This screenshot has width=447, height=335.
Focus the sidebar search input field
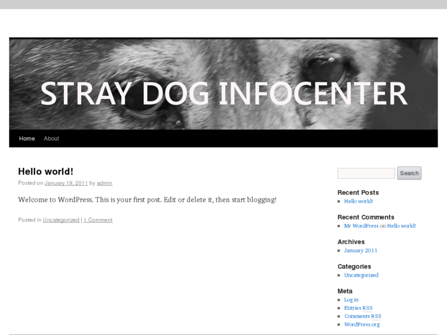point(366,173)
